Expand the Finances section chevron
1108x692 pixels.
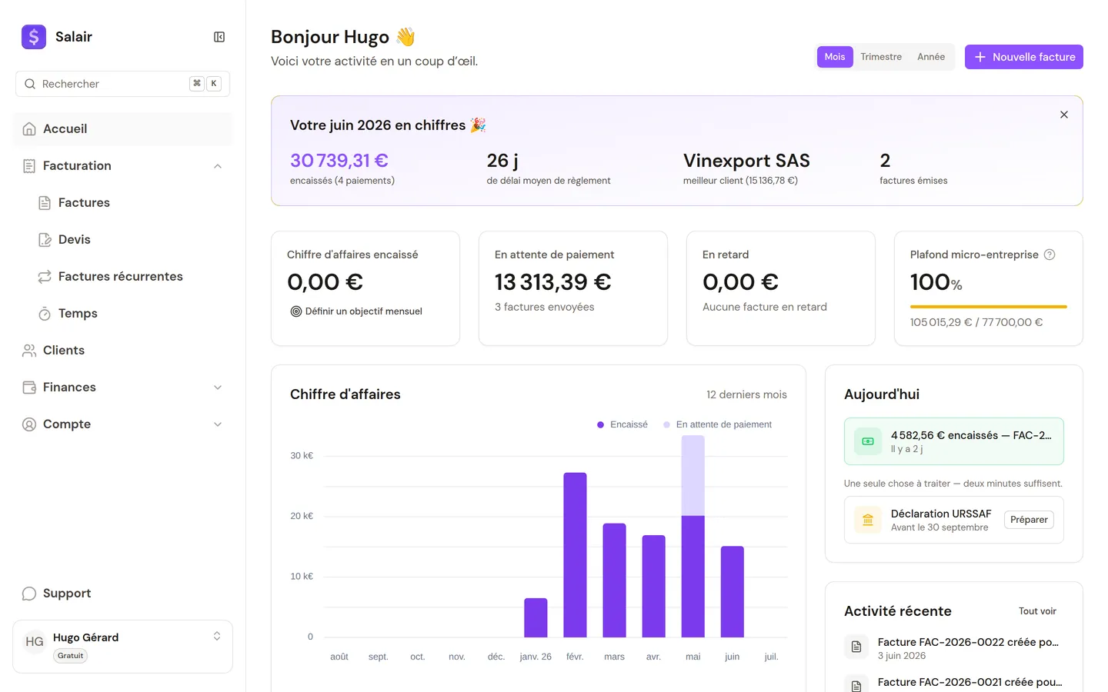(x=218, y=388)
